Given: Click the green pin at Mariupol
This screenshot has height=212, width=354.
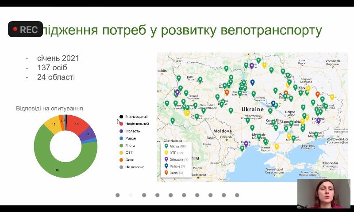Looking at the screenshot, I should pyautogui.click(x=316, y=135).
